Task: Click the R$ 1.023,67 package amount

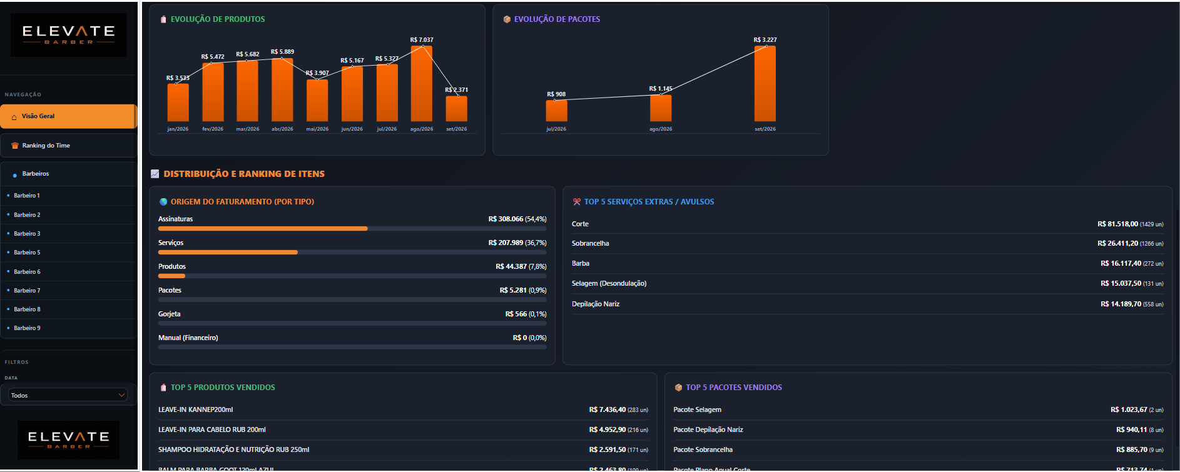Action: pos(1129,410)
